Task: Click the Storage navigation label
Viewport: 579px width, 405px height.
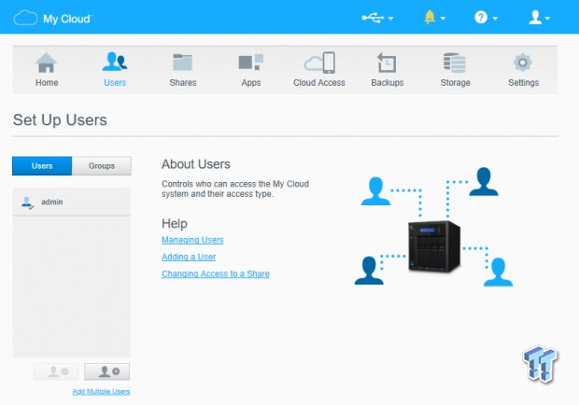Action: pos(456,83)
